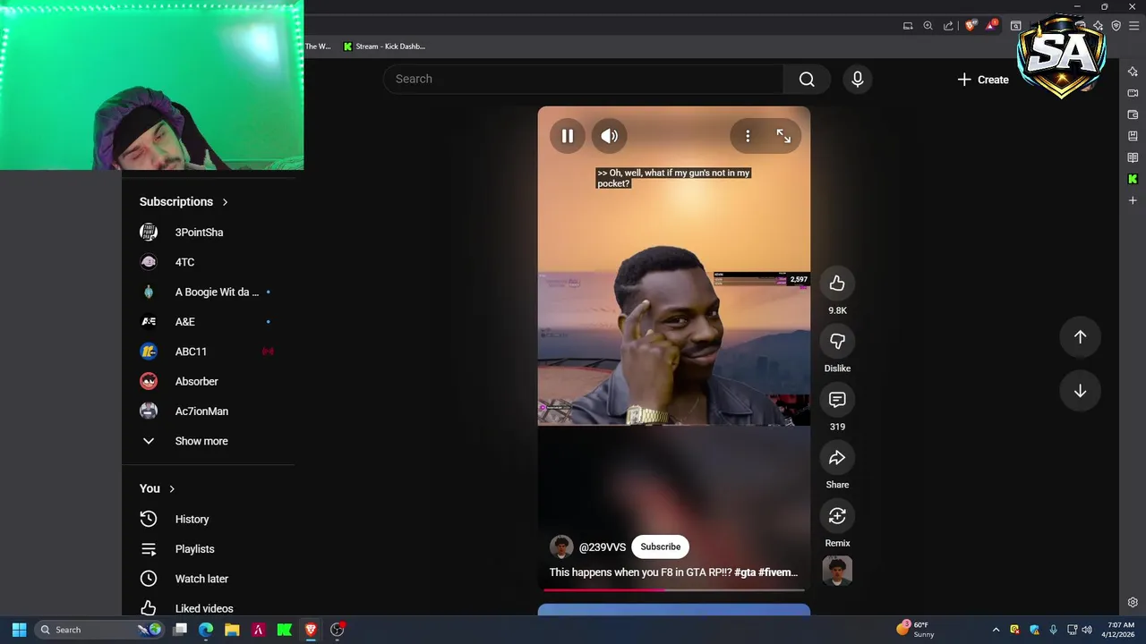The image size is (1146, 644).
Task: Click the #gta hashtag in the title
Action: click(745, 572)
